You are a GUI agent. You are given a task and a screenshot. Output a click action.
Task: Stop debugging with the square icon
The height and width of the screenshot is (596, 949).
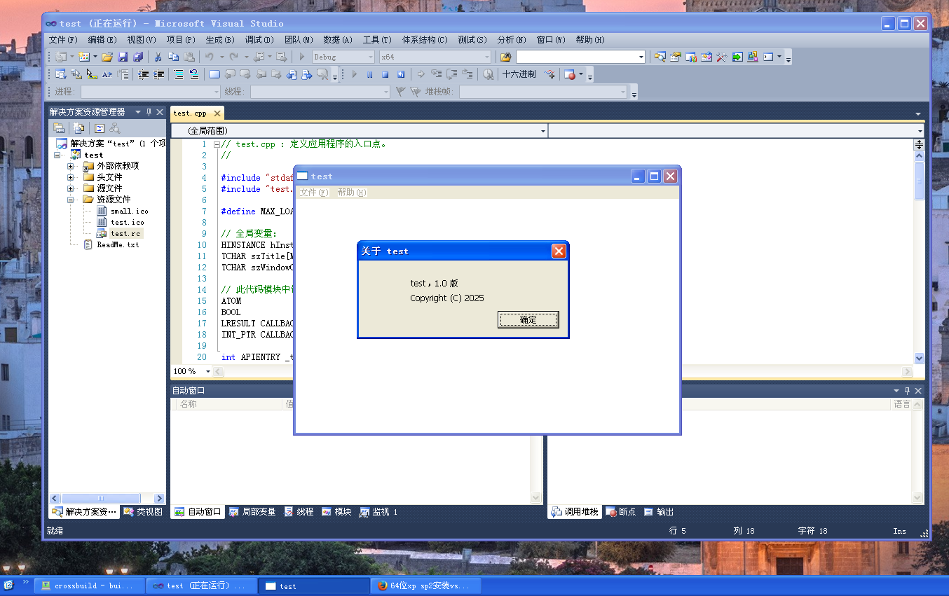click(385, 74)
